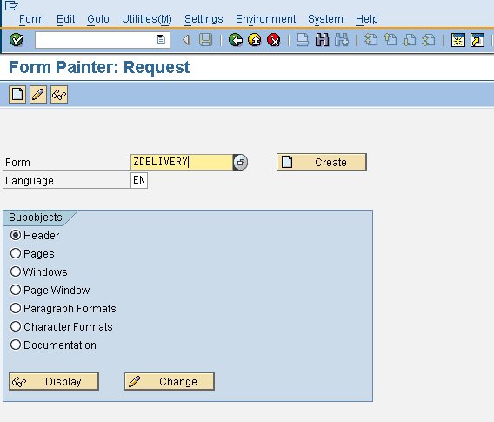This screenshot has height=422, width=494.
Task: Click the Change button in Subobjects
Action: click(x=170, y=382)
